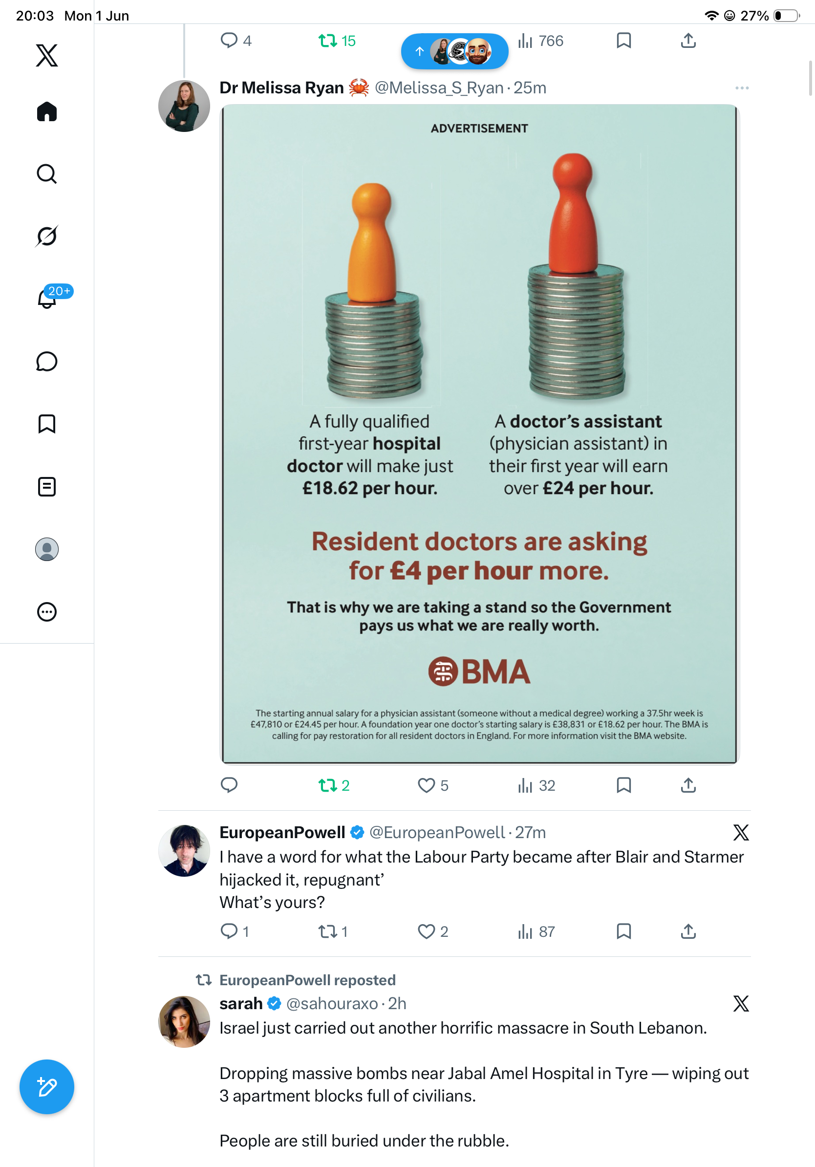Open Messages chat bubble in sidebar

click(x=47, y=361)
